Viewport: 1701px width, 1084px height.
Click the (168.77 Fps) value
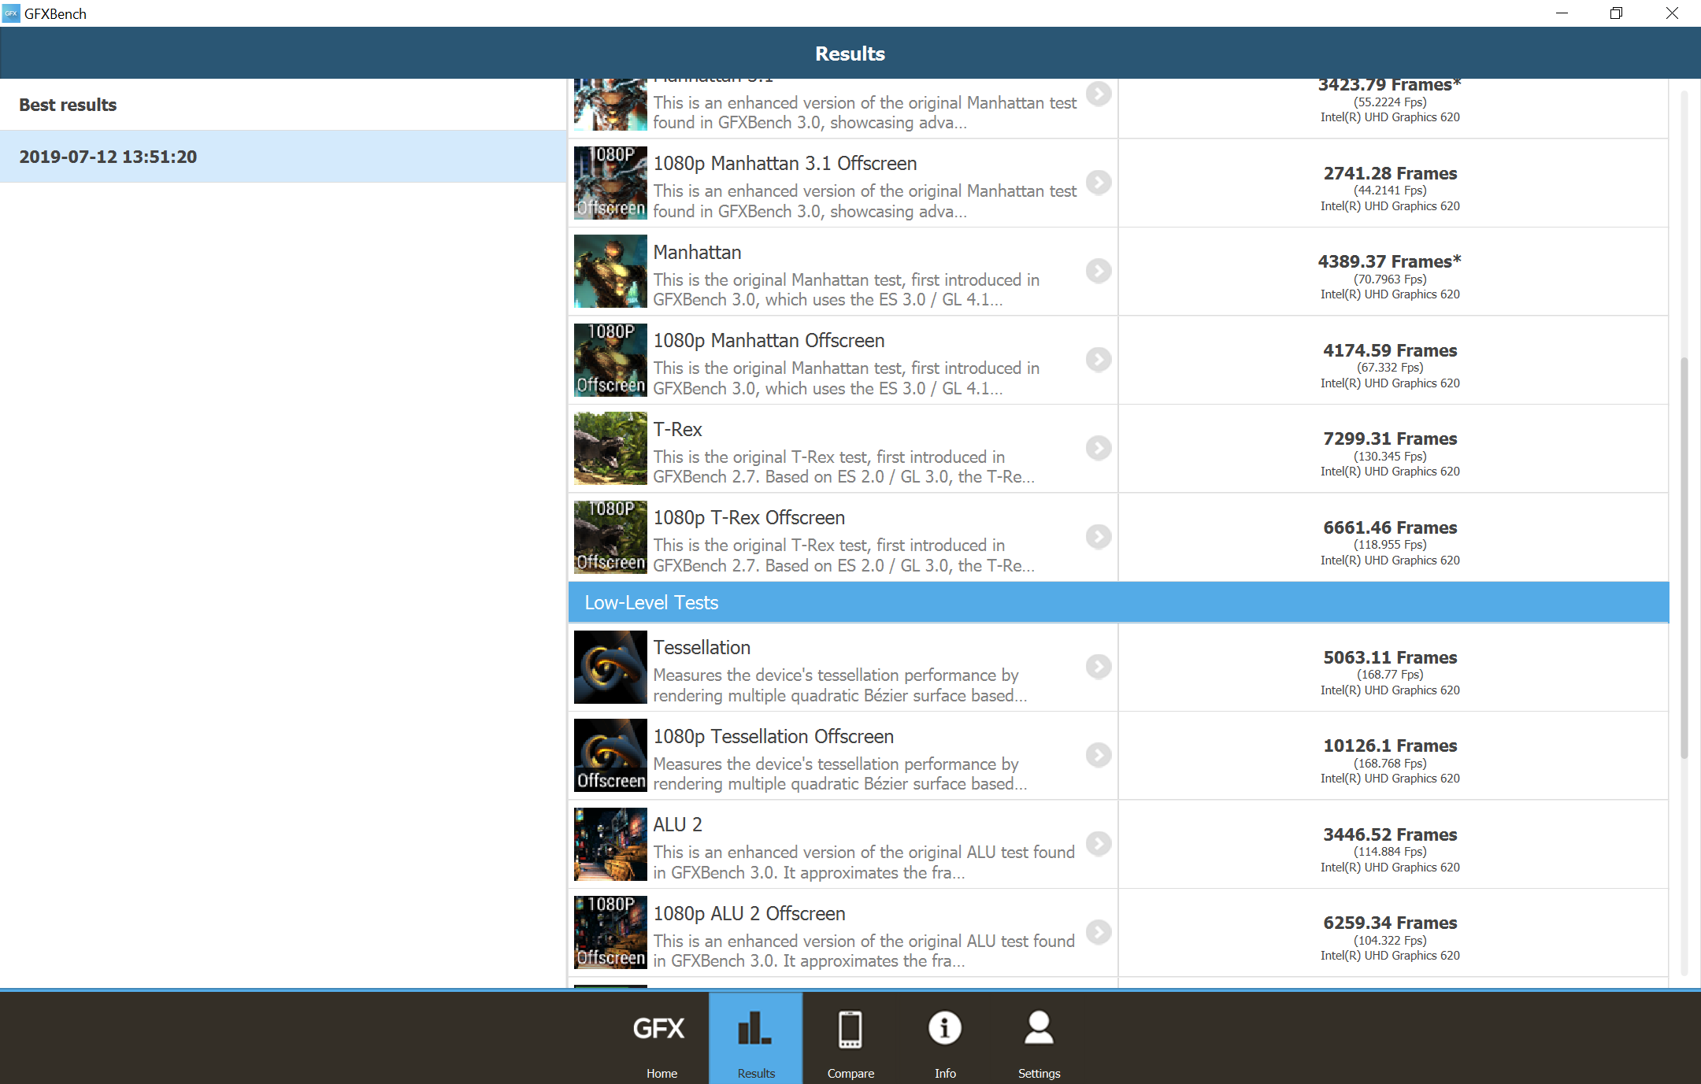[1390, 675]
